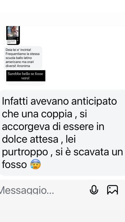Click 'dolce attesa' text in reply bubble
This screenshot has width=125, height=222.
click(30, 139)
